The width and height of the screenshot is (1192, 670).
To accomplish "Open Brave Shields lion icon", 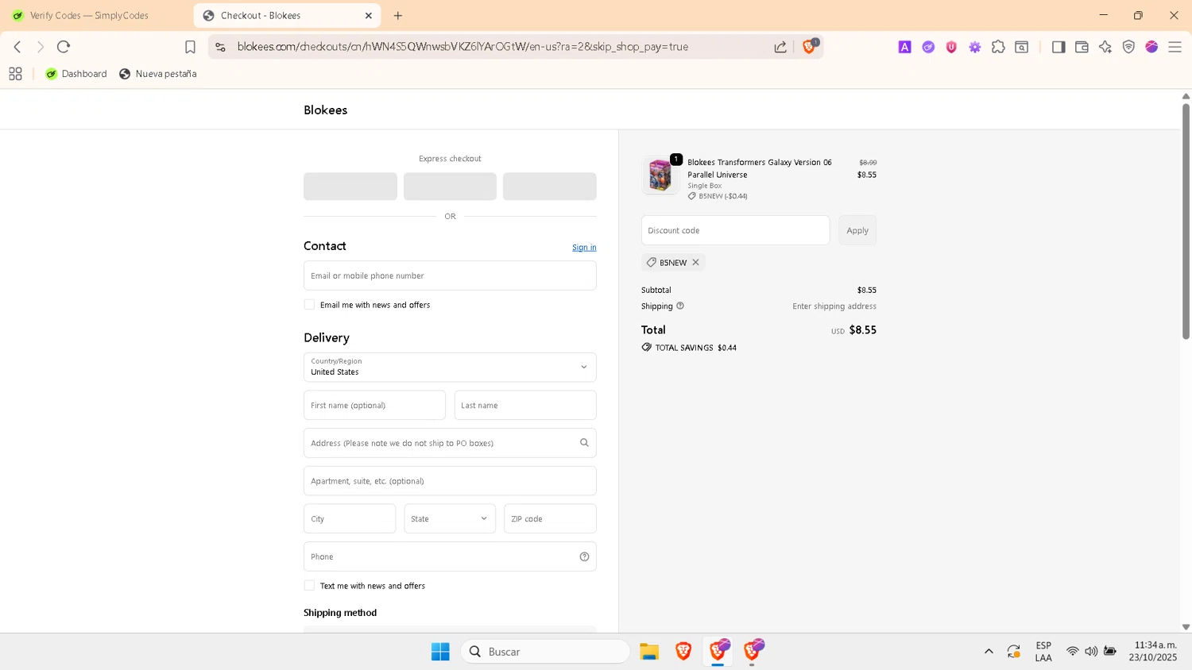I will (x=809, y=47).
